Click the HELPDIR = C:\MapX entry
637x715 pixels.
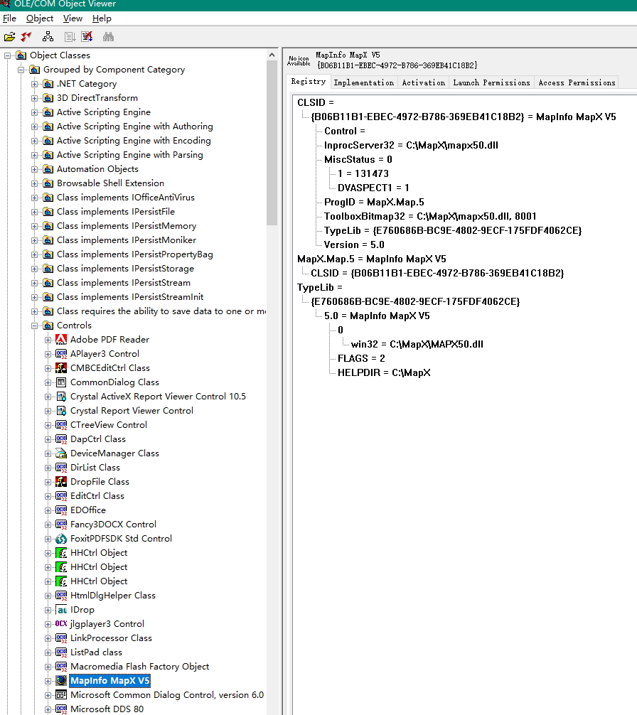pos(384,372)
